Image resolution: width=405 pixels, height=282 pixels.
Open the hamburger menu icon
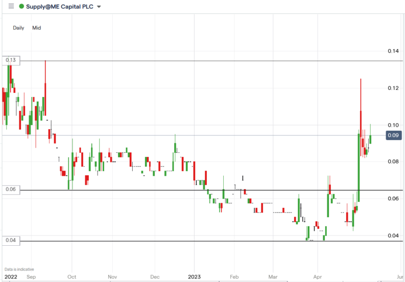pos(11,6)
